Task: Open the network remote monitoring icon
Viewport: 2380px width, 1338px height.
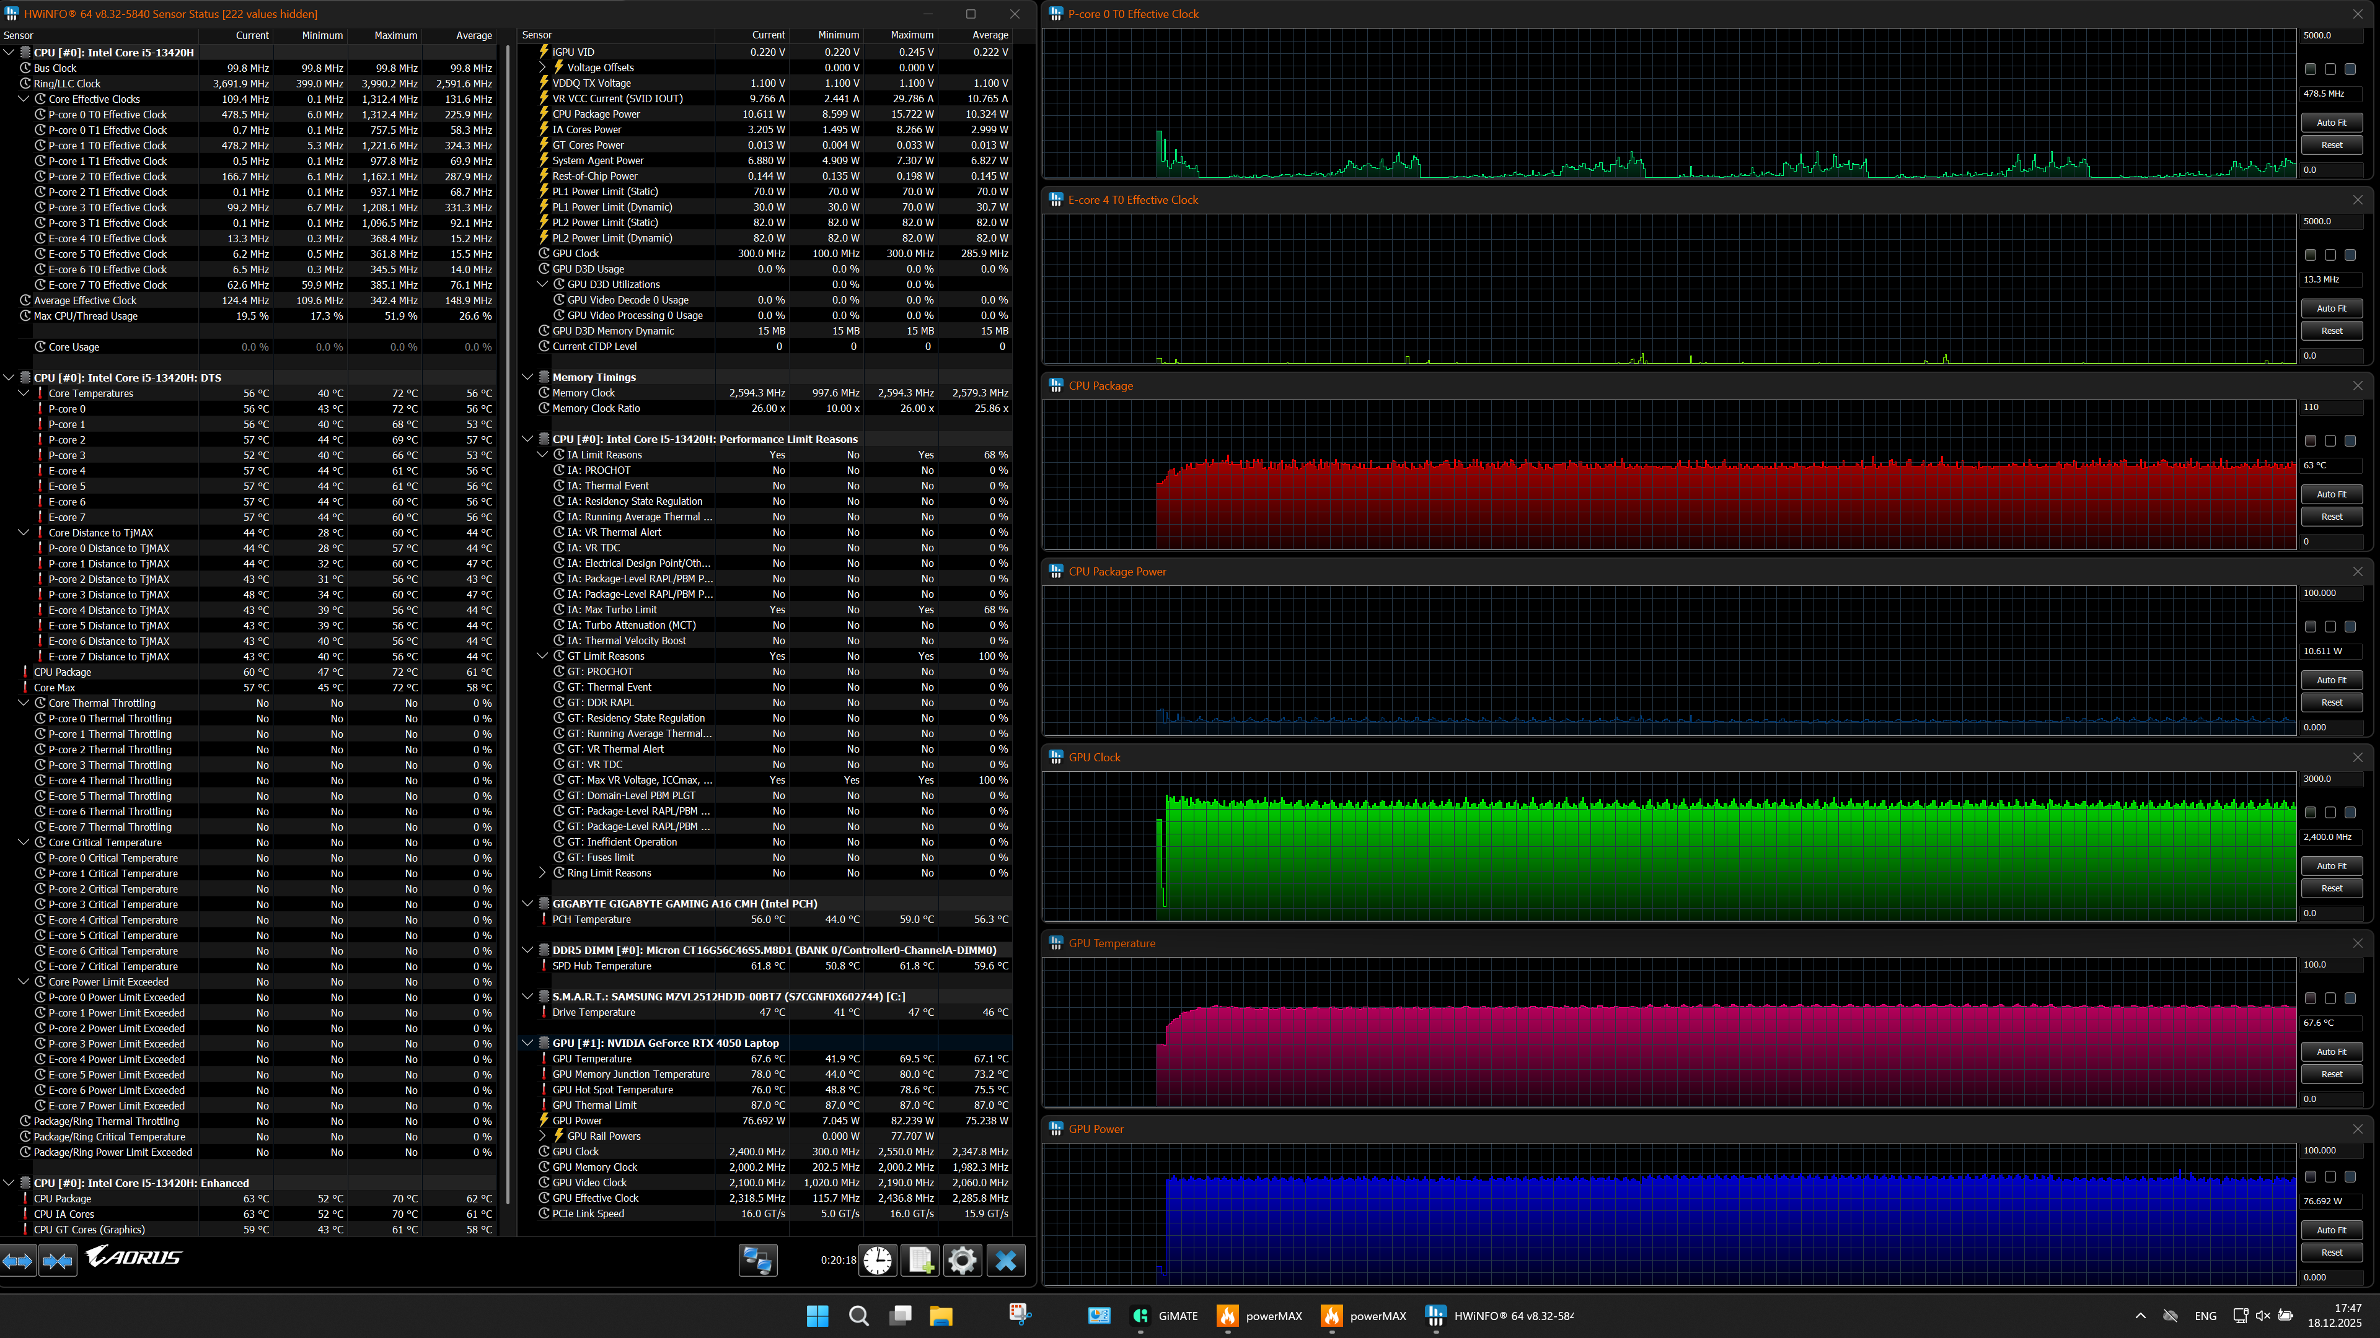Action: coord(757,1261)
